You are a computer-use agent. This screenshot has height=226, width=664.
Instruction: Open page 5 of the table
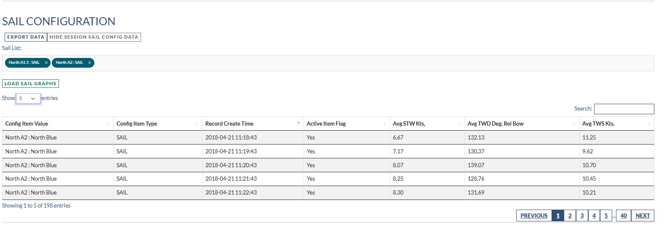click(606, 215)
